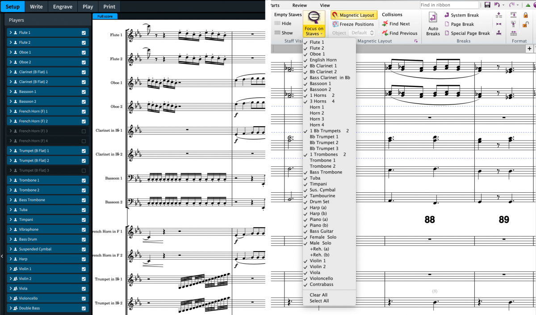This screenshot has height=315, width=536.
Task: Click the undo arrow icon
Action: (497, 5)
